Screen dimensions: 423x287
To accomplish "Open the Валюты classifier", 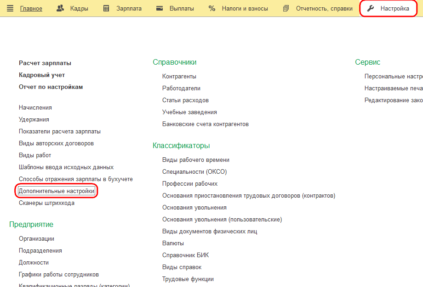I will [x=173, y=243].
